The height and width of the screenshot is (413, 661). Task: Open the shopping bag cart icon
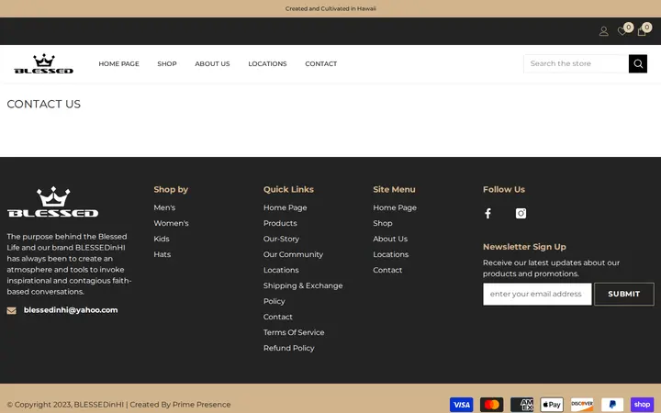(x=642, y=31)
